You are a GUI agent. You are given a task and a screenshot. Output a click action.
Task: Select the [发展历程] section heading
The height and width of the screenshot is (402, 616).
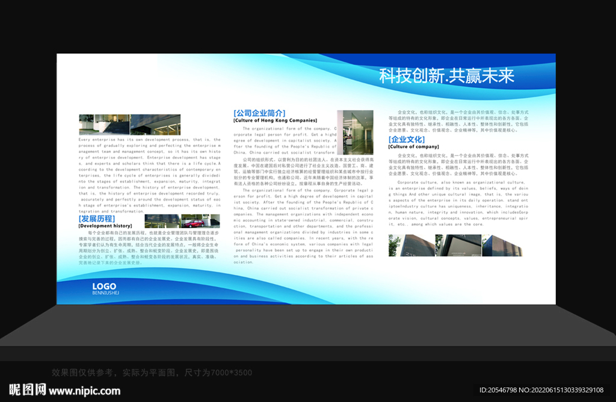tap(97, 218)
